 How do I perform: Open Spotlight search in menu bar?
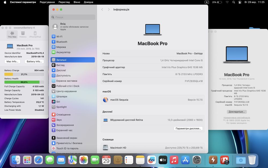(x=234, y=2)
